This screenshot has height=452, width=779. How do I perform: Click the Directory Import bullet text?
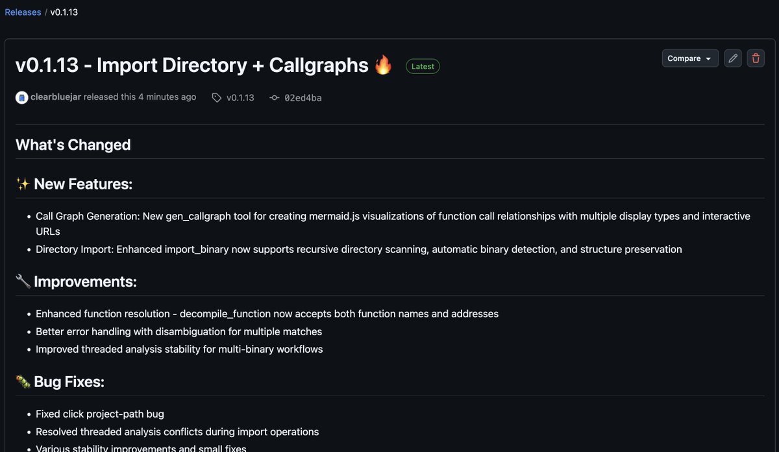(x=359, y=249)
